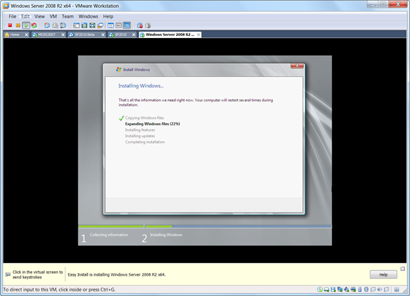410x296 pixels.
Task: Click the green Power On play icon
Action: 26,26
